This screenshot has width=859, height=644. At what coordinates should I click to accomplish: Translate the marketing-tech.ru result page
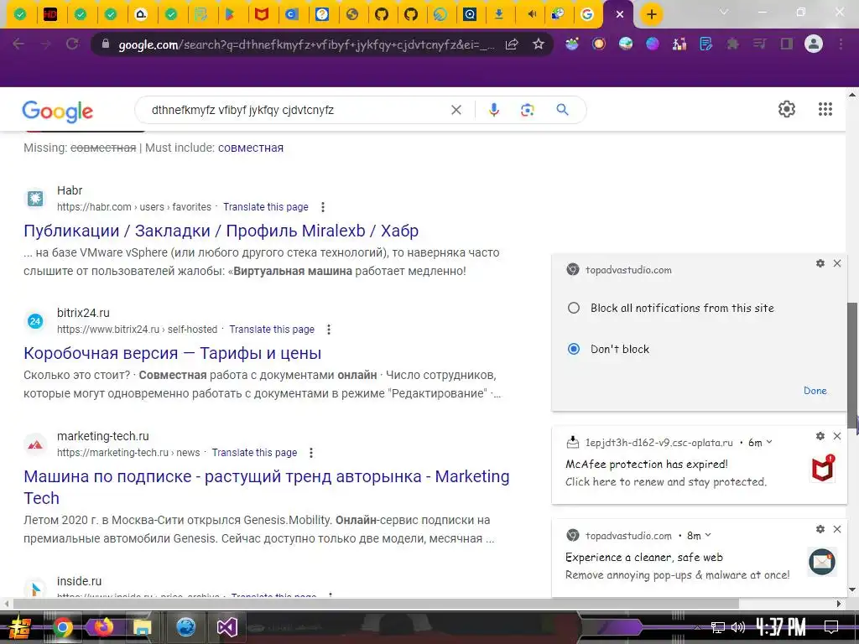tap(254, 452)
